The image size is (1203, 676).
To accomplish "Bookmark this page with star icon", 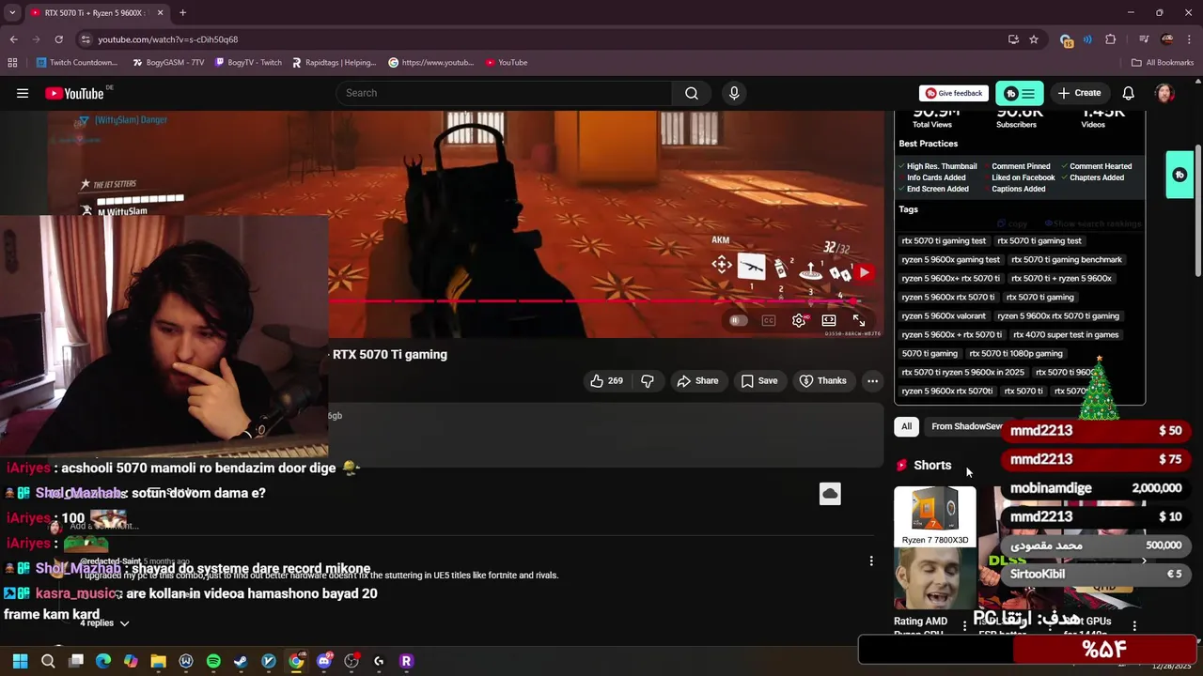I will click(1034, 39).
